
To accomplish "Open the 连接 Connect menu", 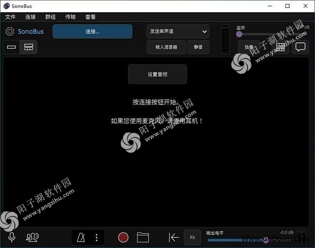I will click(31, 17).
